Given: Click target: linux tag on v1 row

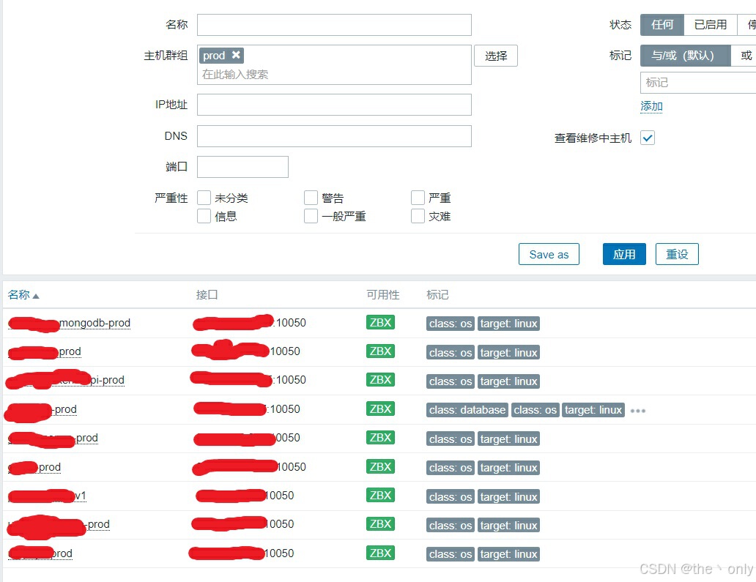Looking at the screenshot, I should (508, 497).
